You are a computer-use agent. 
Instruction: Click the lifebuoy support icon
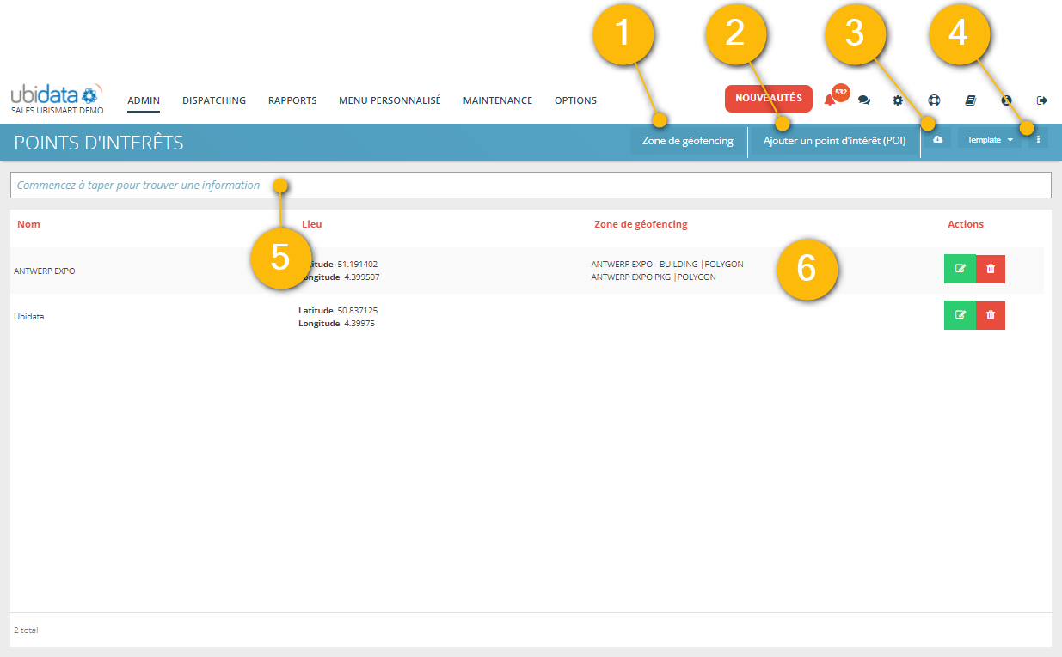click(x=934, y=100)
